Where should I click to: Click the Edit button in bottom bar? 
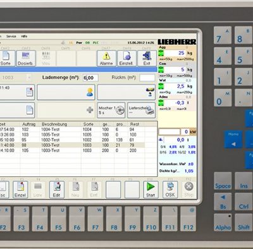coord(56,190)
